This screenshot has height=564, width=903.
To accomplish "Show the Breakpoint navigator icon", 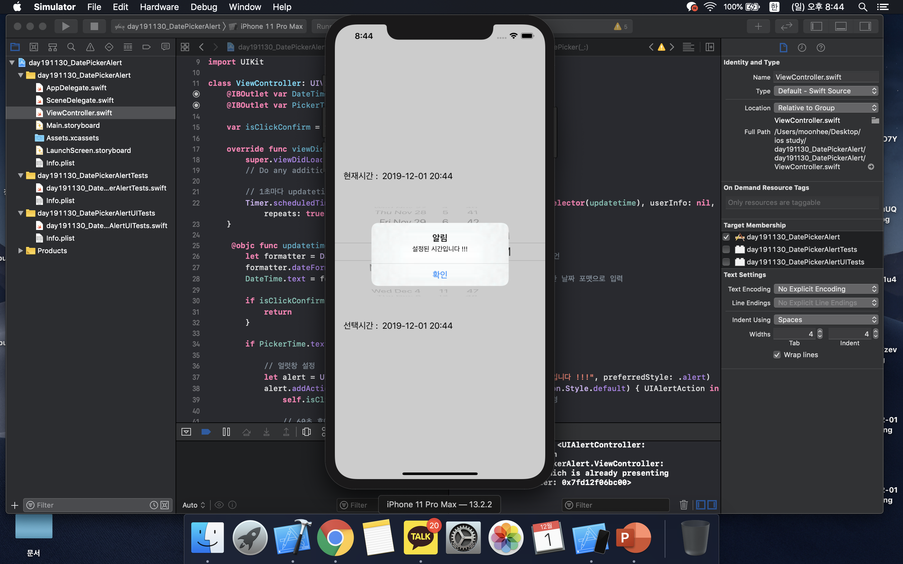I will click(146, 47).
